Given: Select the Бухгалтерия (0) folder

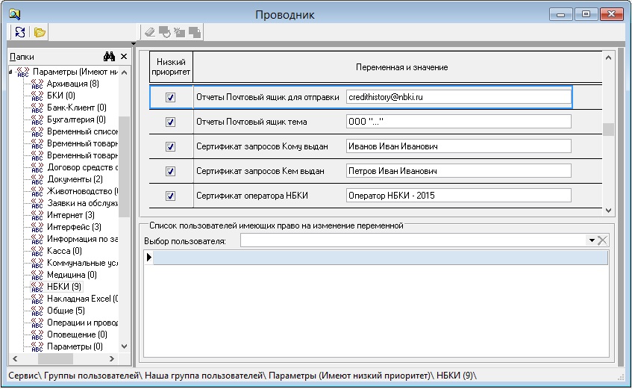Looking at the screenshot, I should [x=76, y=119].
